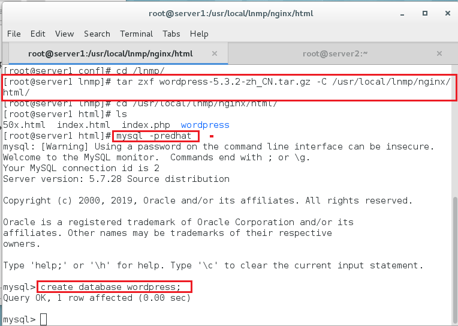Open the Edit menu

click(x=38, y=34)
